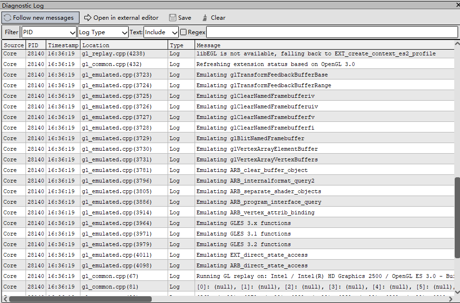460x303 pixels.
Task: Select 'Emulating ARB_separate_shader_objects' message
Action: [x=259, y=191]
